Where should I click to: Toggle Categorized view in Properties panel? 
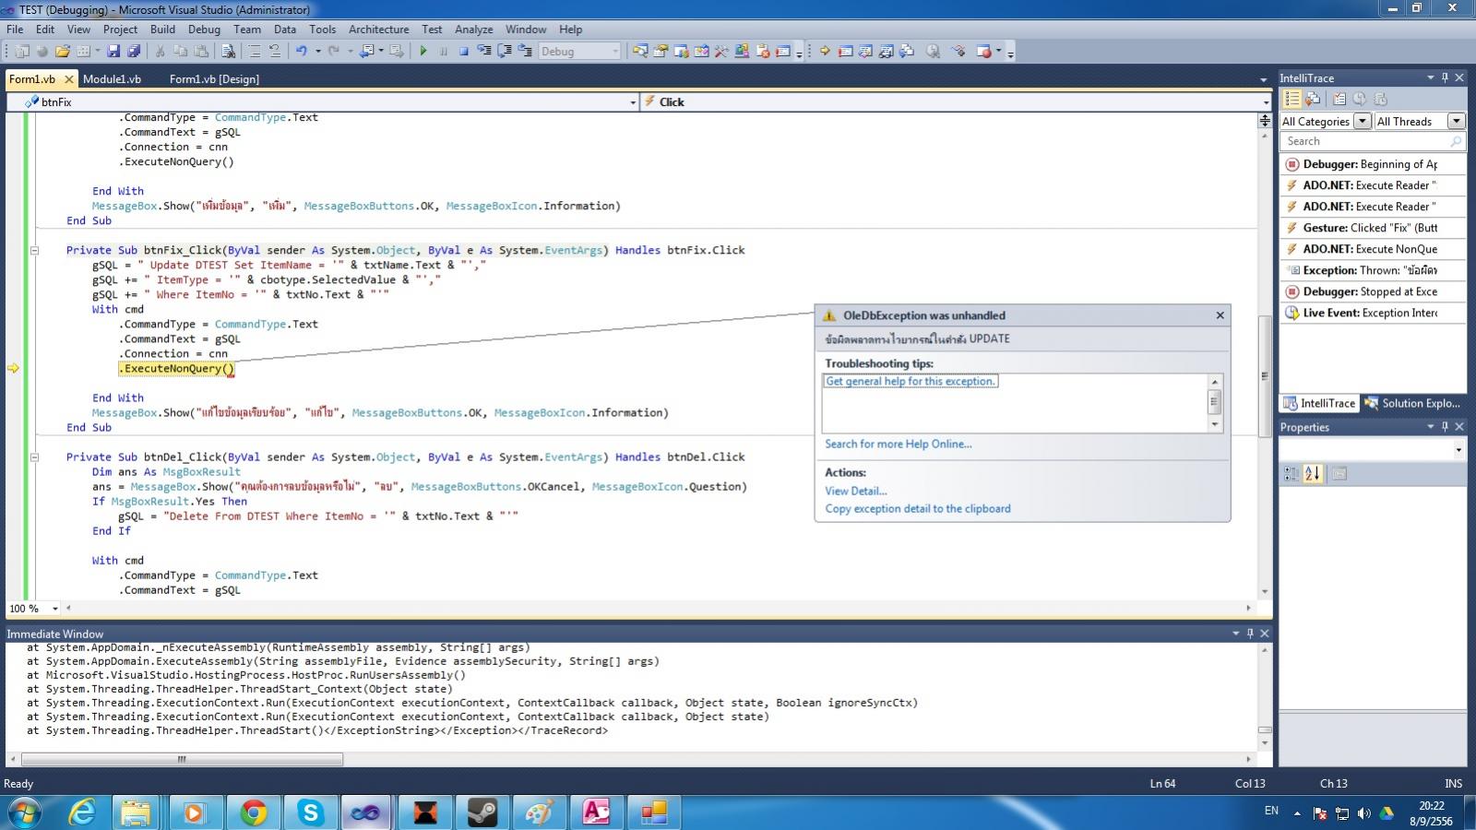(1291, 473)
